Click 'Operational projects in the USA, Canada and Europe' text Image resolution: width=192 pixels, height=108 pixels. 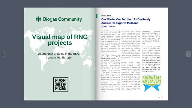pos(59,55)
